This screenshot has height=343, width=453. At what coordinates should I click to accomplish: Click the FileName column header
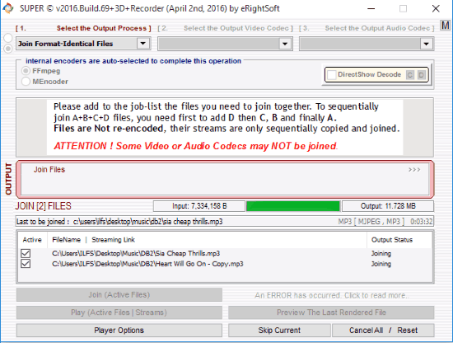click(x=66, y=240)
